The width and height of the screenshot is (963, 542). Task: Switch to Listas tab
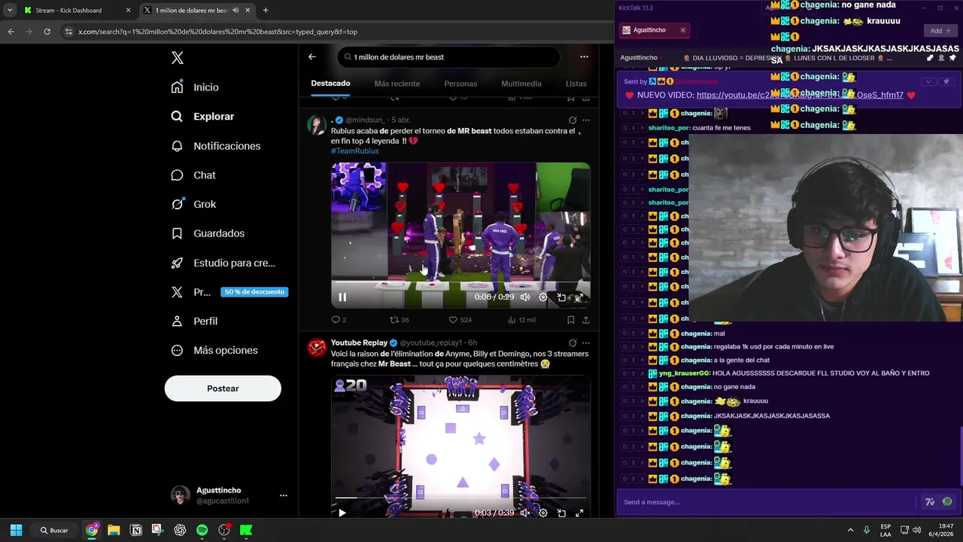point(576,84)
